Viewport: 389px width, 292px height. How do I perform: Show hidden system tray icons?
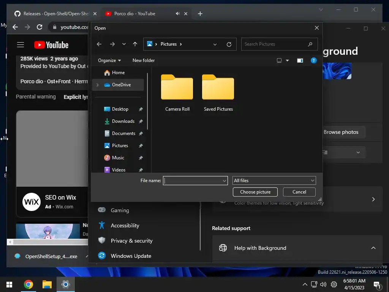(305, 284)
